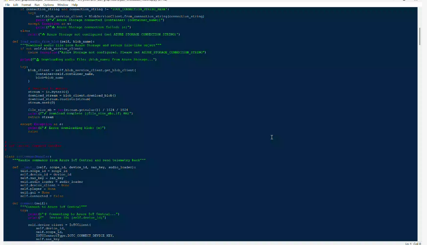The image size is (427, 245).
Task: Click the line "container=self.container_name,"
Action: point(65,74)
